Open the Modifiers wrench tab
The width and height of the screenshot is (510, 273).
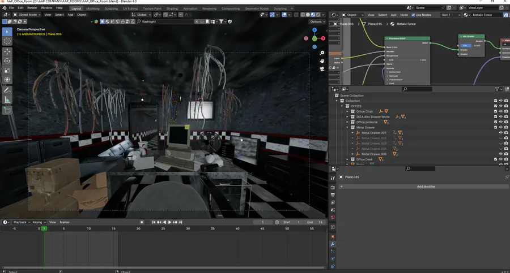pos(333,244)
